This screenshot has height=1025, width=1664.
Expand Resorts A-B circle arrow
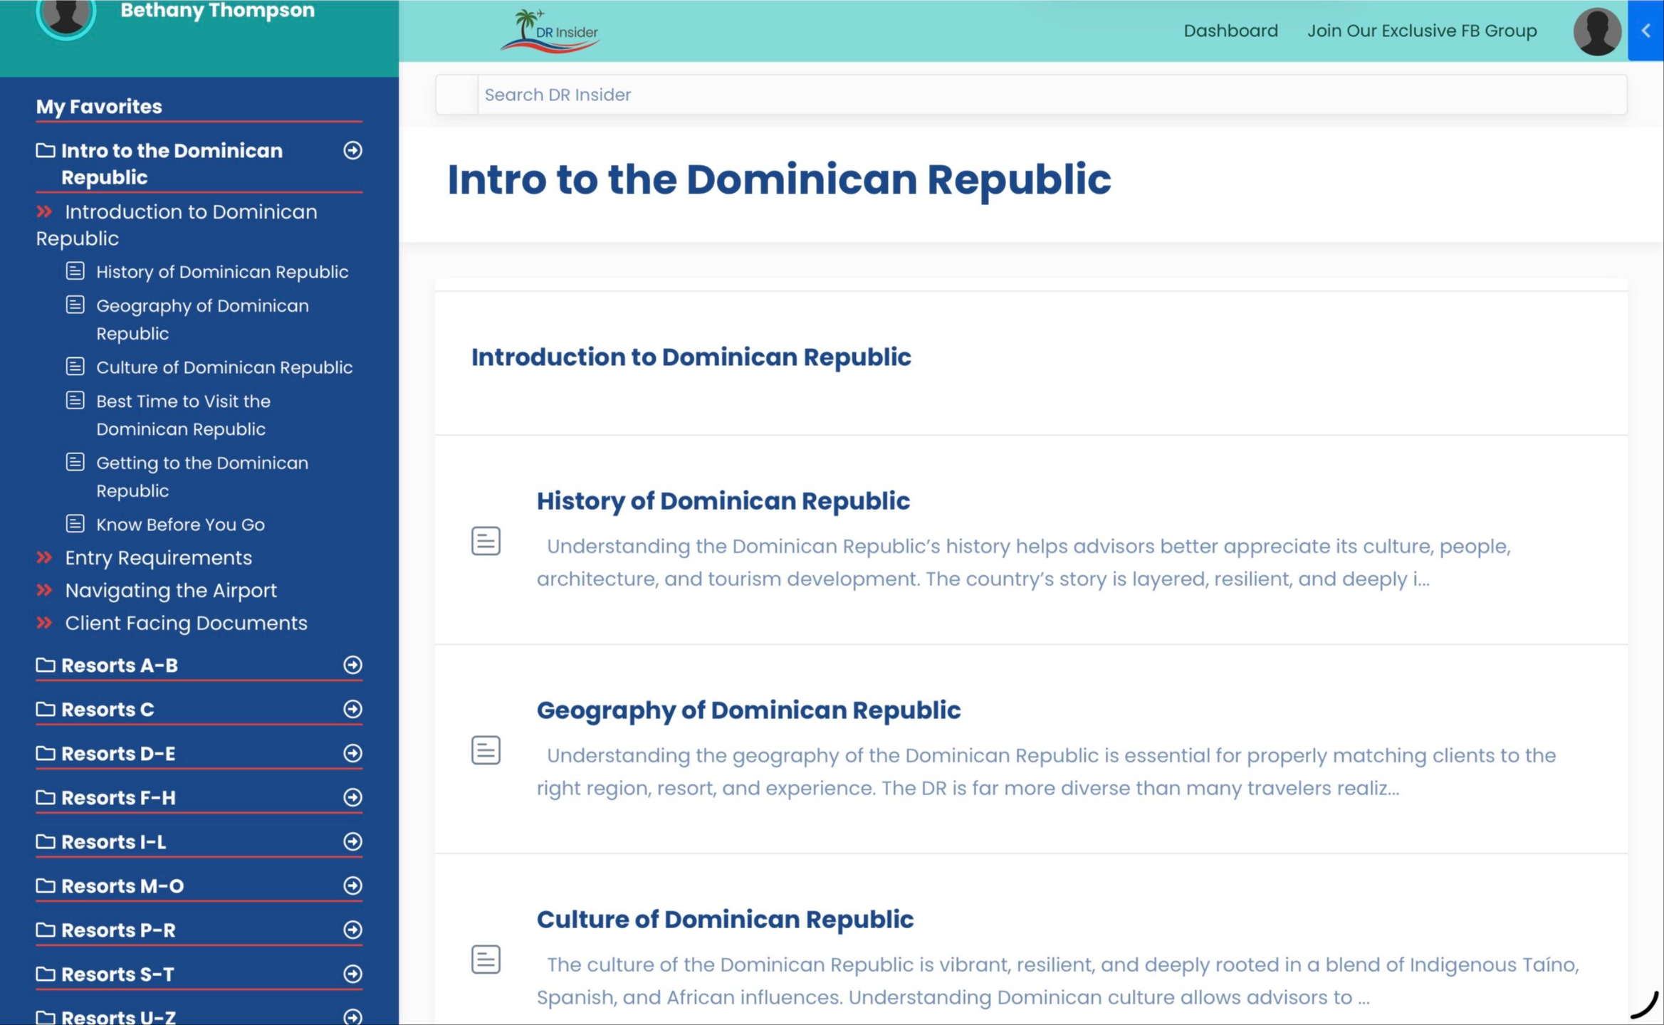pos(352,665)
